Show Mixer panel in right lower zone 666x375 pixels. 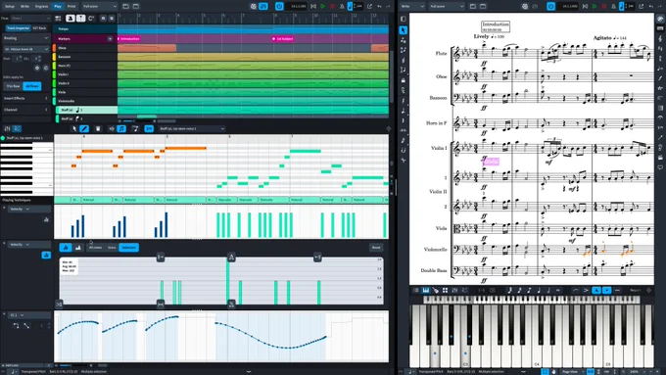click(454, 290)
